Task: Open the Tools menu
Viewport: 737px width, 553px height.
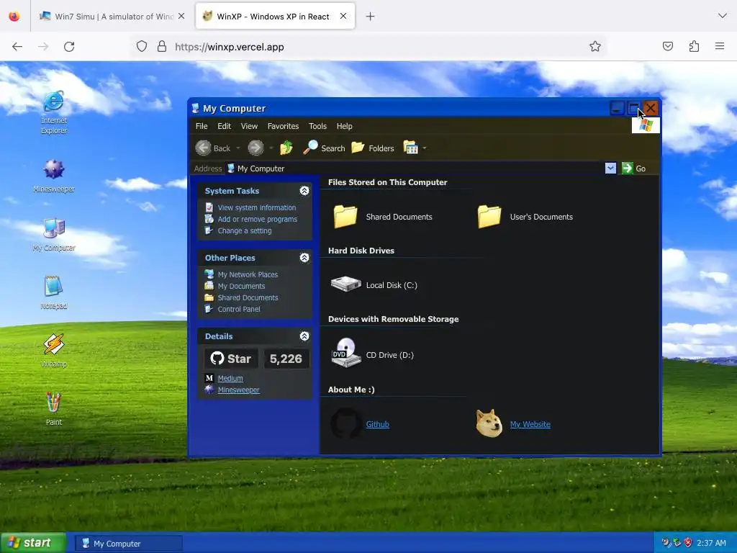Action: tap(317, 126)
